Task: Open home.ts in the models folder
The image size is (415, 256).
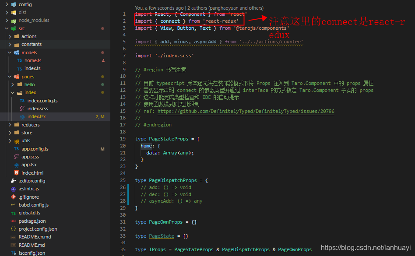Action: (x=33, y=60)
